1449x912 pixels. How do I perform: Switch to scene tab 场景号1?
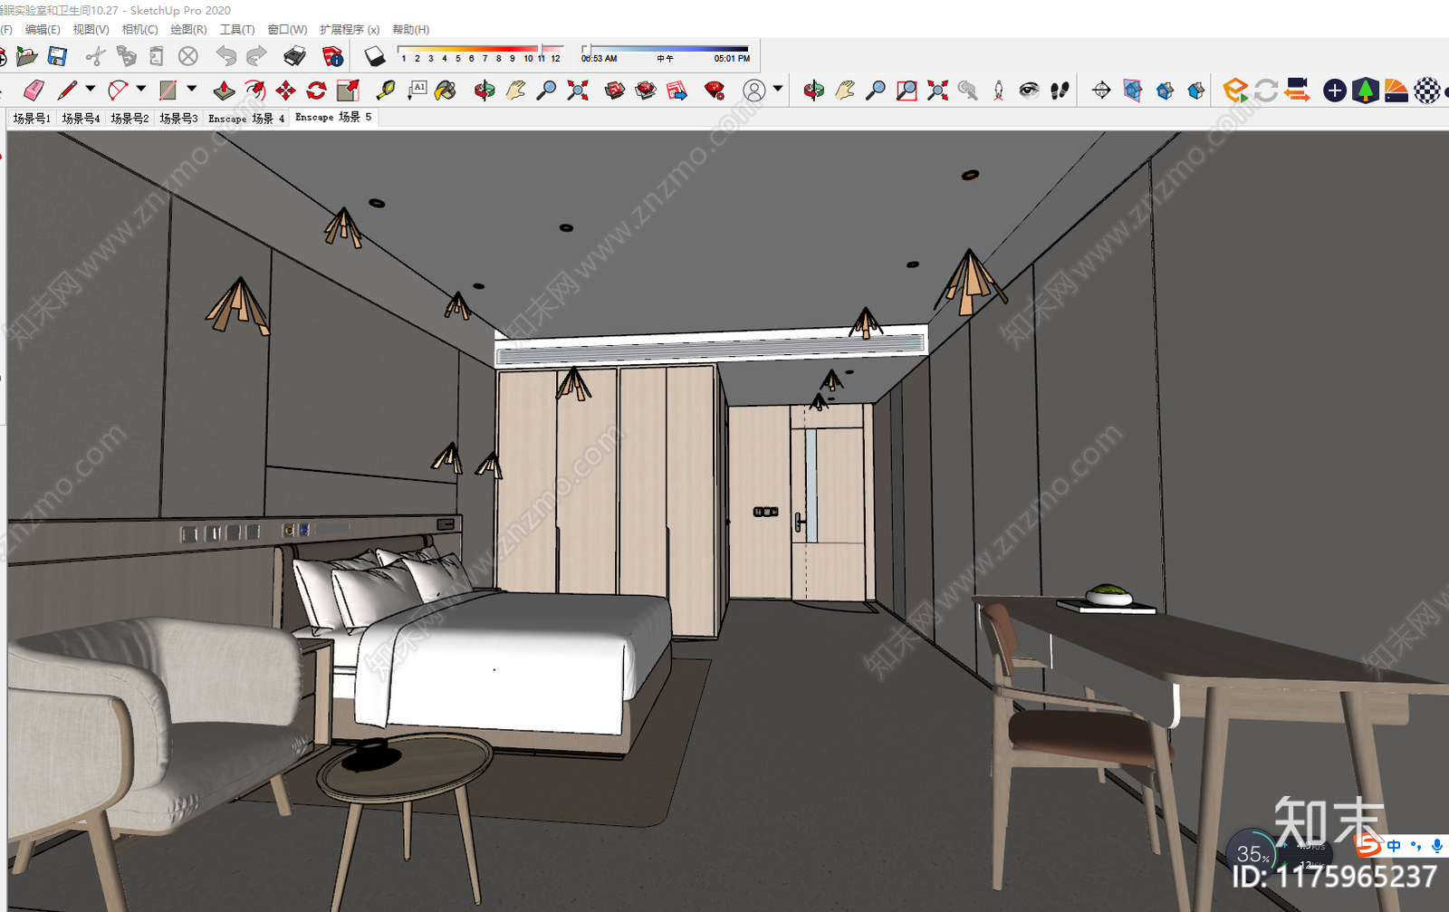click(32, 118)
